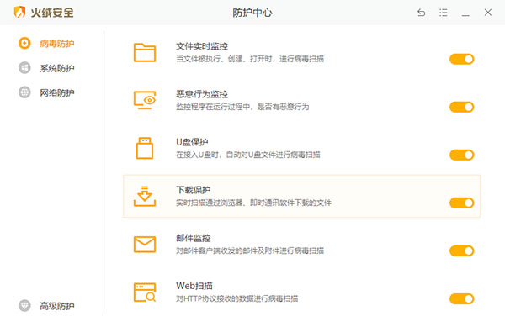
Task: Click the 恶意行为监控 monitor eye icon
Action: coord(145,100)
